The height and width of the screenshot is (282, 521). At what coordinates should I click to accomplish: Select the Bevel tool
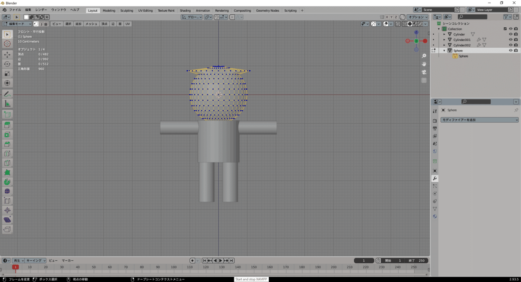[x=7, y=144]
